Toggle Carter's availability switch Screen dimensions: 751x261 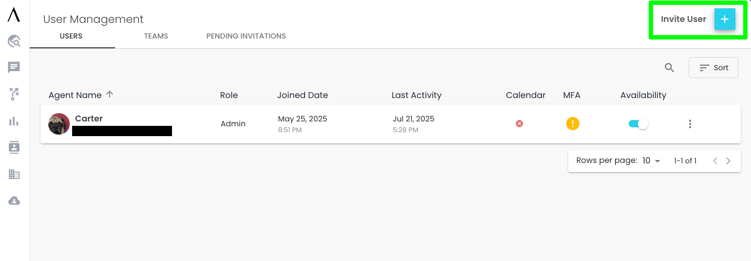(638, 124)
